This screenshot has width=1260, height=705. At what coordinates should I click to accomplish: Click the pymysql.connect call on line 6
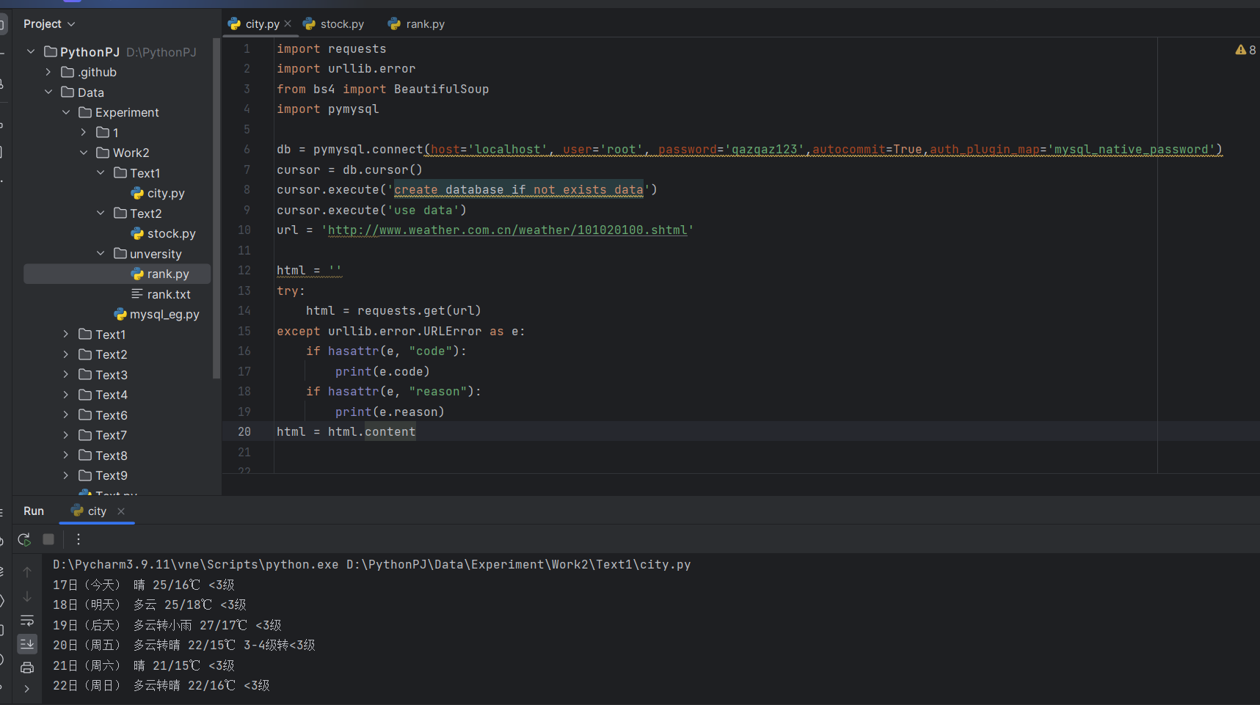coord(749,150)
